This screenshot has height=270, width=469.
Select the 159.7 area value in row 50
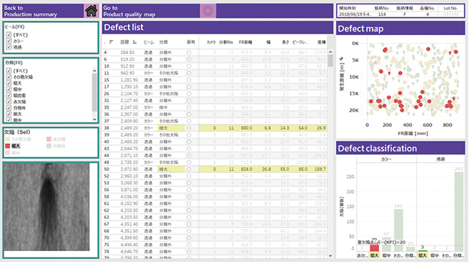coord(320,169)
